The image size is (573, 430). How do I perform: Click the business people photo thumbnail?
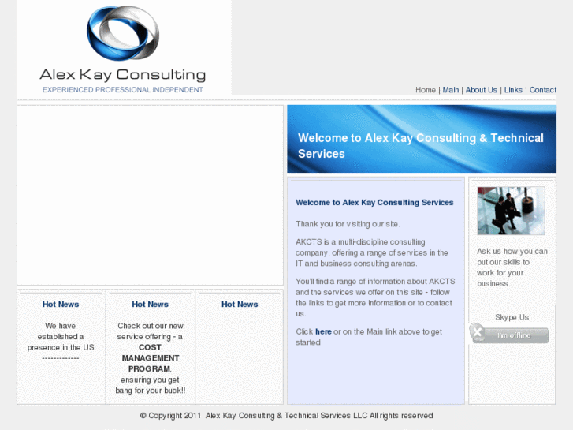[511, 211]
